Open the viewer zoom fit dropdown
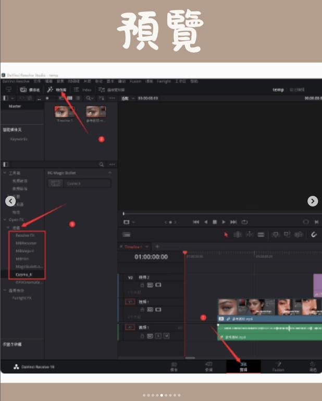 [128, 98]
